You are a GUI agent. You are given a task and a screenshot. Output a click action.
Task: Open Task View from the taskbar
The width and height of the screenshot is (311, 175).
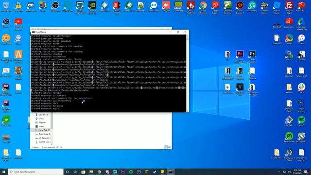[x=75, y=172]
